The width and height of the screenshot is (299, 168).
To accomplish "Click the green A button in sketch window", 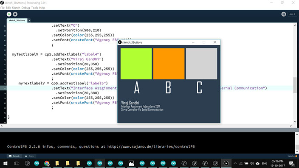I will [x=136, y=64].
